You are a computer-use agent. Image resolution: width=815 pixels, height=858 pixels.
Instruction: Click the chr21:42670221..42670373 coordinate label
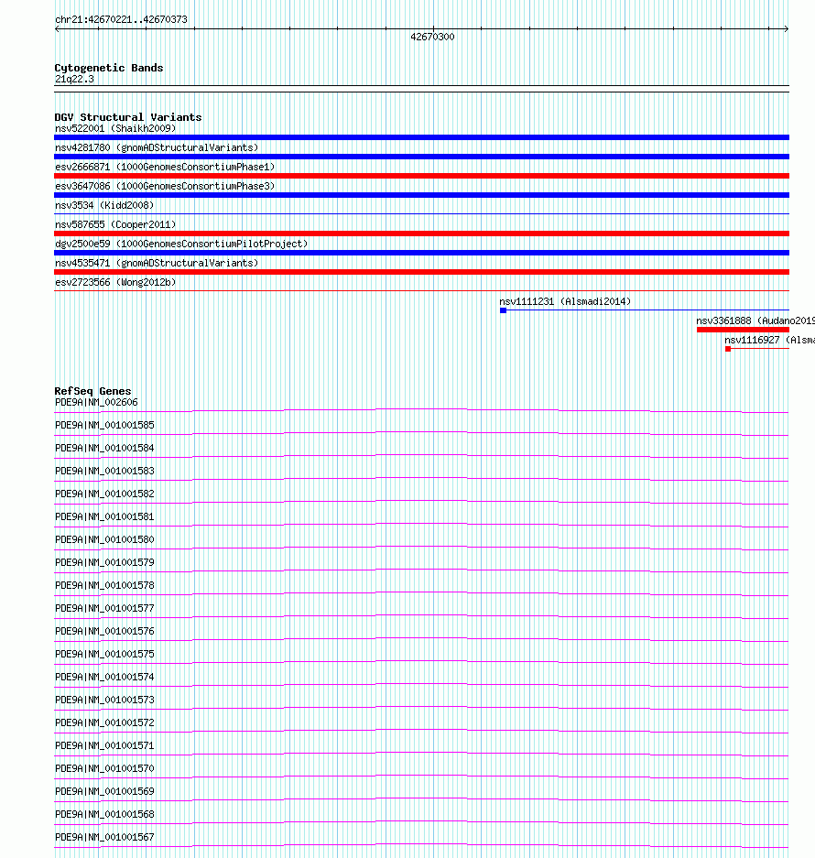[121, 19]
